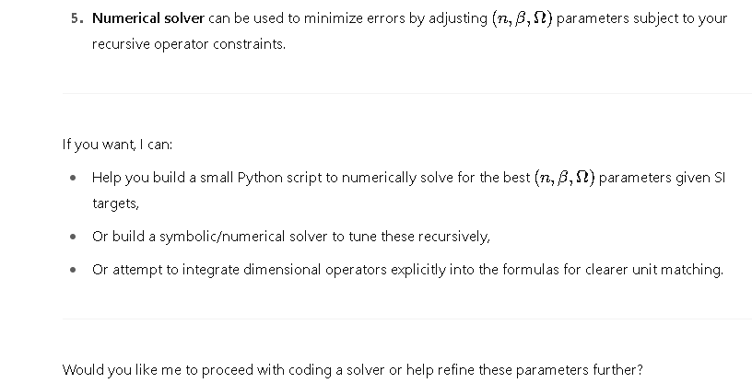Click the (n, β, Ω) formula in Python bullet
752x383 pixels.
[565, 178]
